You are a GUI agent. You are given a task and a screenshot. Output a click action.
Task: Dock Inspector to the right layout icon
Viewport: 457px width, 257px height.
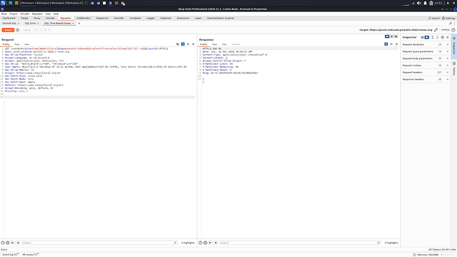click(427, 37)
